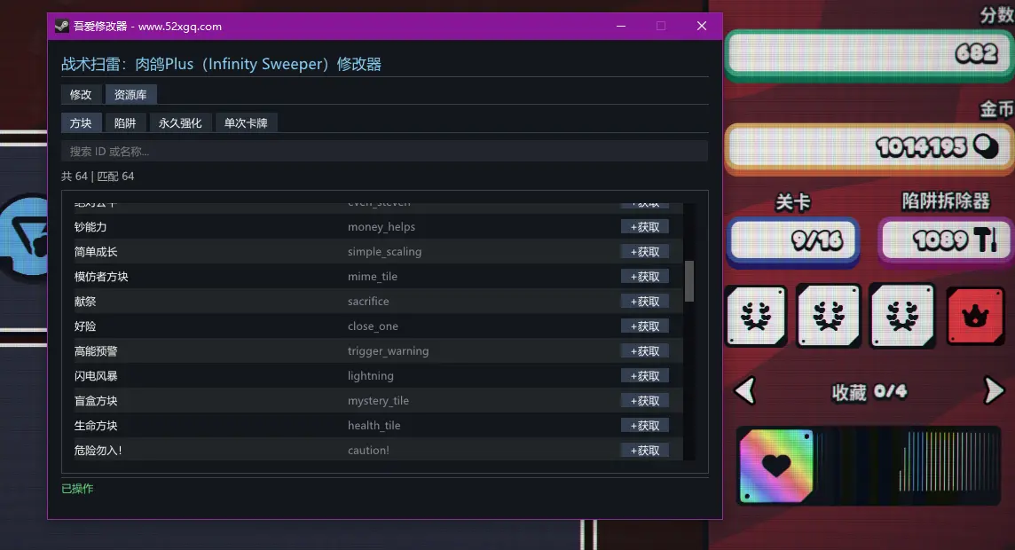This screenshot has height=550, width=1015.
Task: Go to next collection page with right arrow
Action: [x=994, y=390]
